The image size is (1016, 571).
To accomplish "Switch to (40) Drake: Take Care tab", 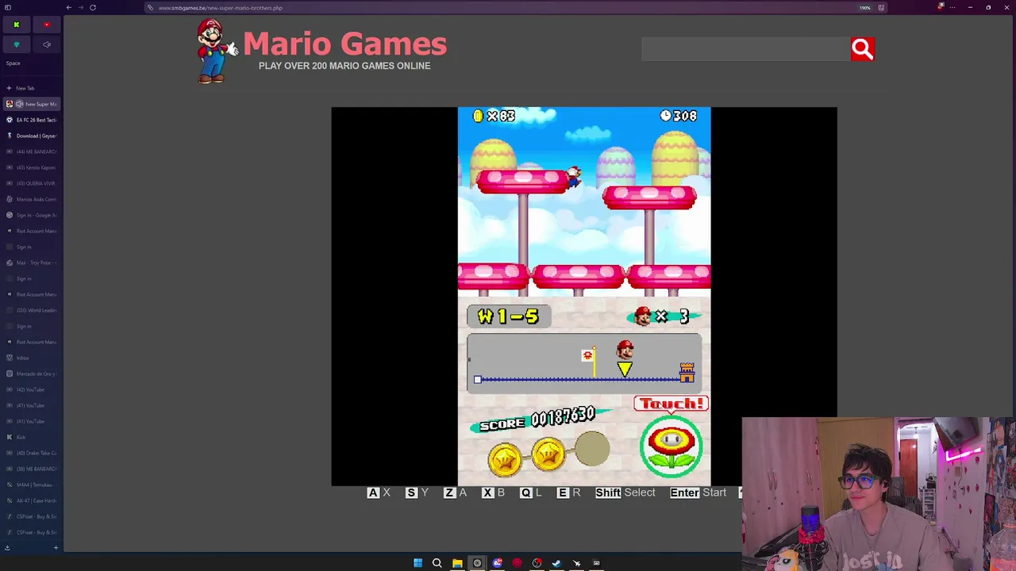I will tap(31, 453).
